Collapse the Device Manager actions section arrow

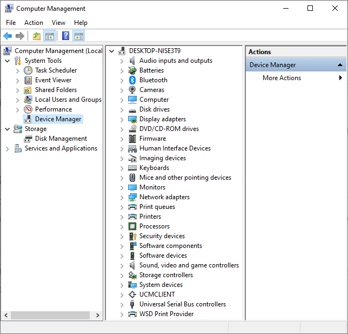[x=340, y=65]
